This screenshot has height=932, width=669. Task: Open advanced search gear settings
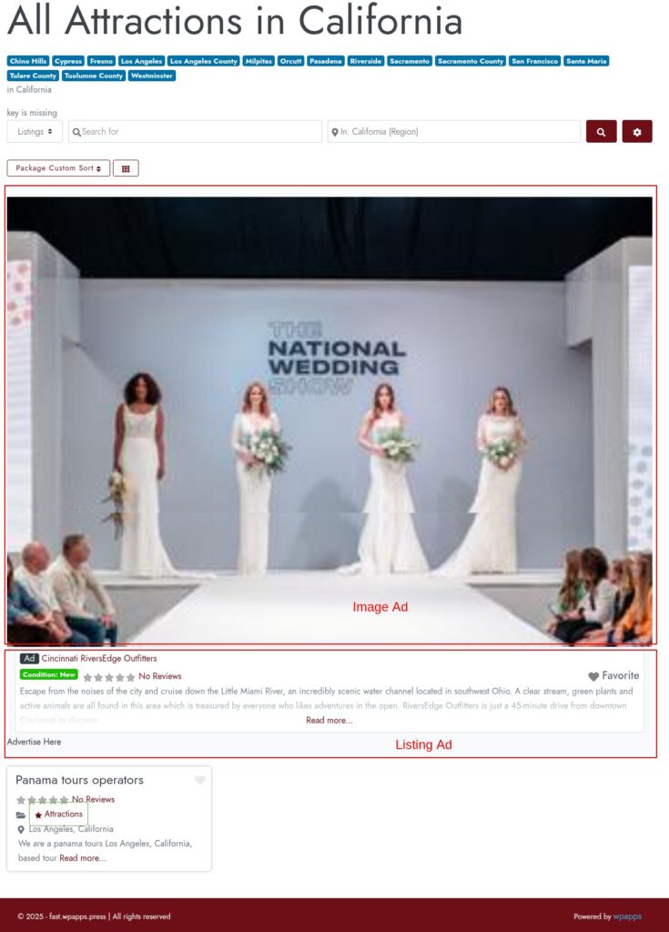click(x=636, y=132)
